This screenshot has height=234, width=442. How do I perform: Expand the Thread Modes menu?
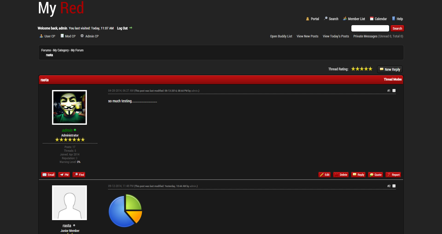(x=392, y=79)
